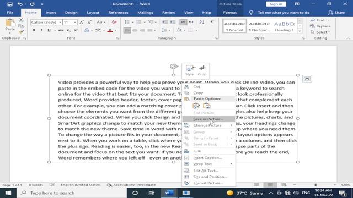
Task: Choose Format Picture in context menu
Action: [208, 183]
